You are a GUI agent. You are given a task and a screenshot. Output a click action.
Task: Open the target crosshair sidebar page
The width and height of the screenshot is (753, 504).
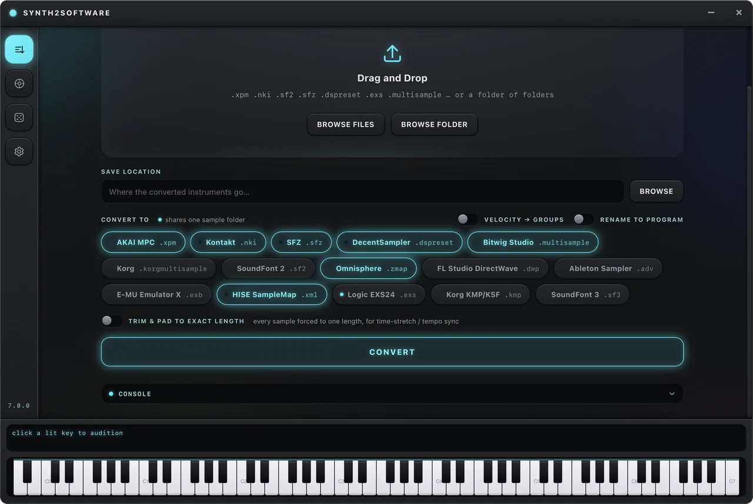coord(19,84)
